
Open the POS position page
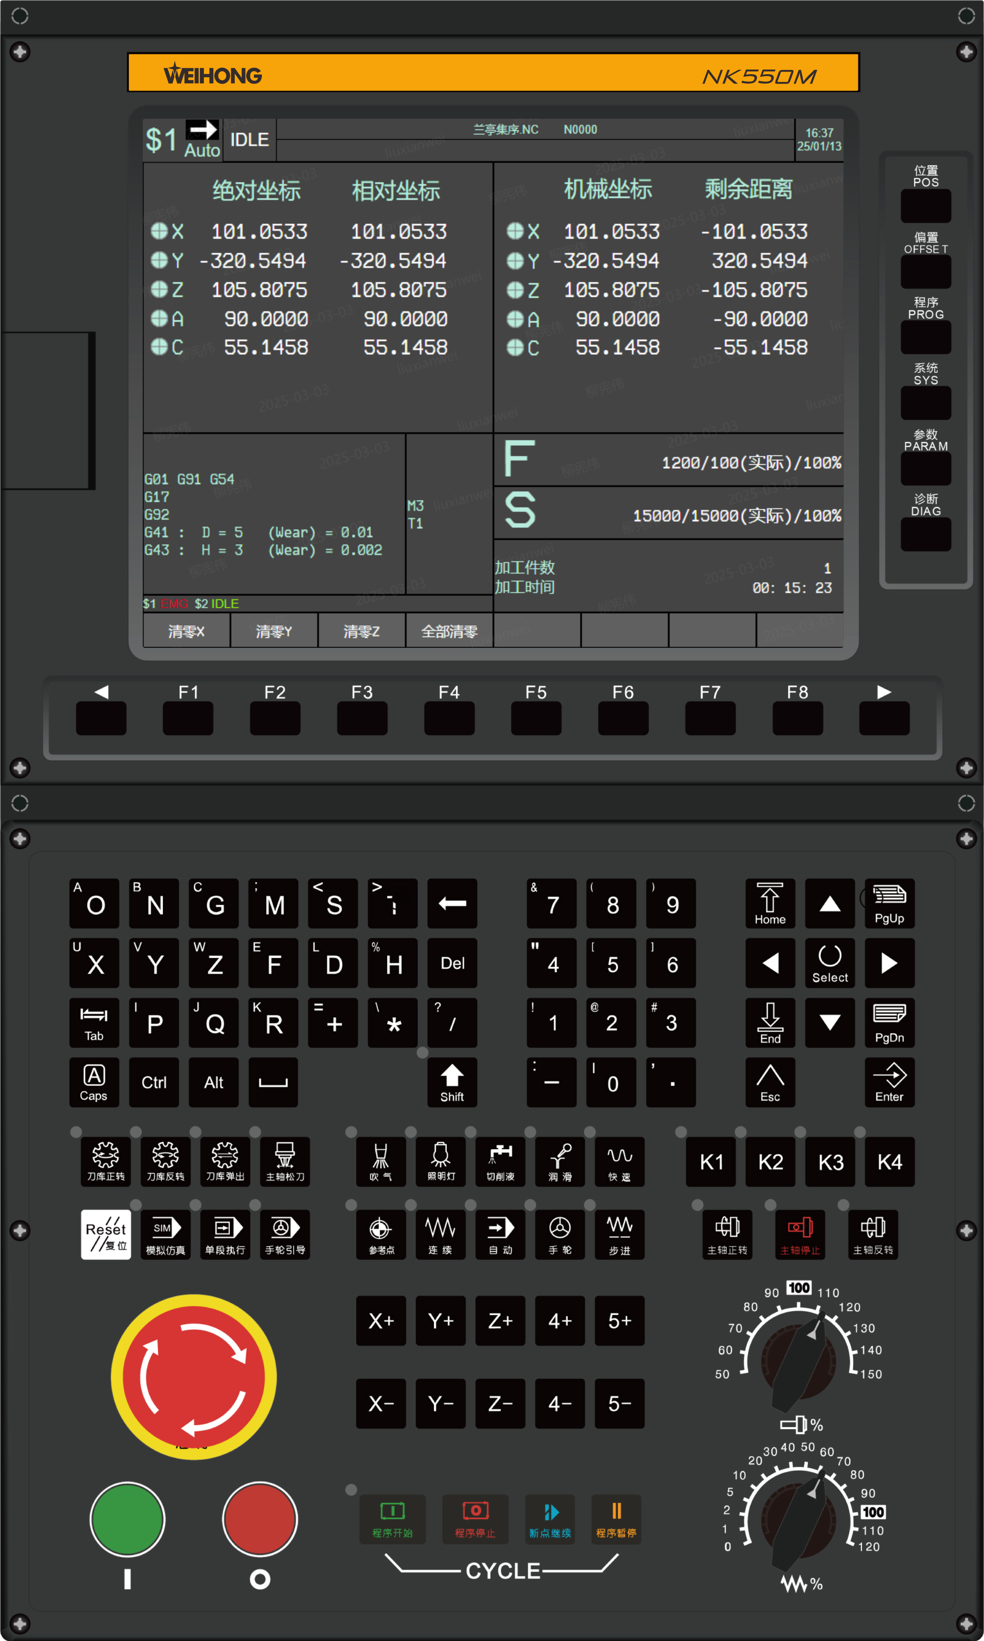click(x=926, y=206)
